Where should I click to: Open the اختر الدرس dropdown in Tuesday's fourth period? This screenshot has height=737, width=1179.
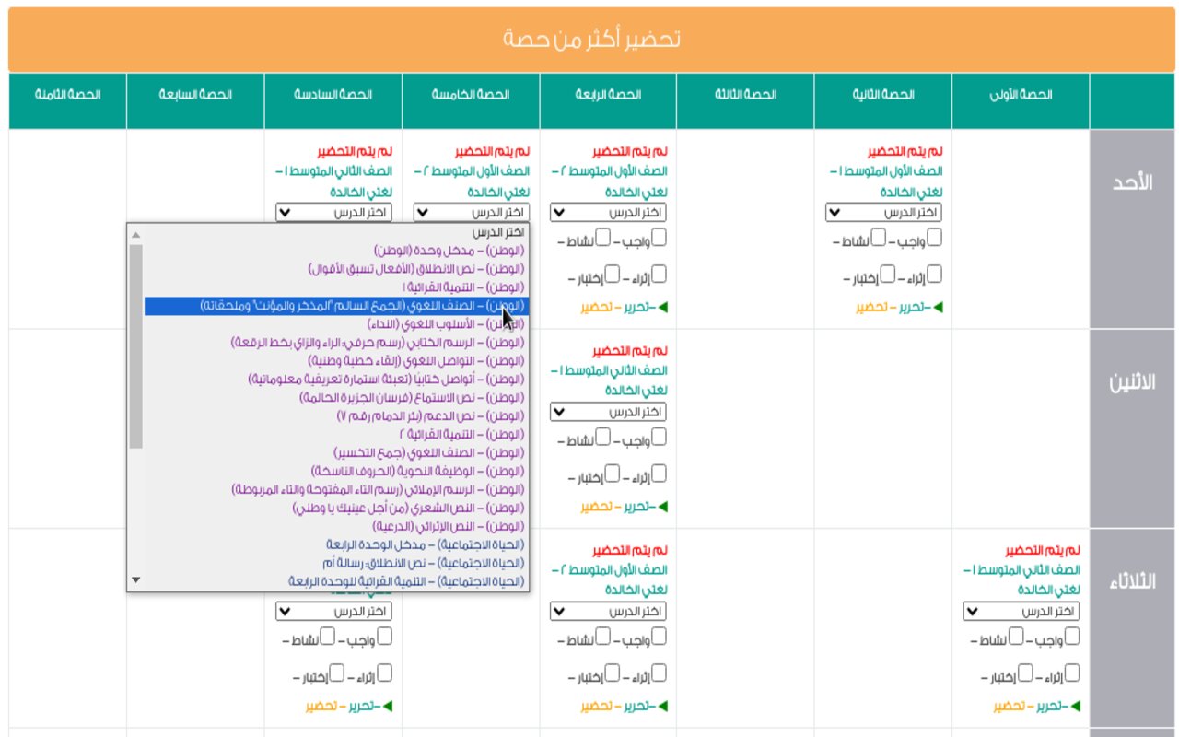coord(609,611)
